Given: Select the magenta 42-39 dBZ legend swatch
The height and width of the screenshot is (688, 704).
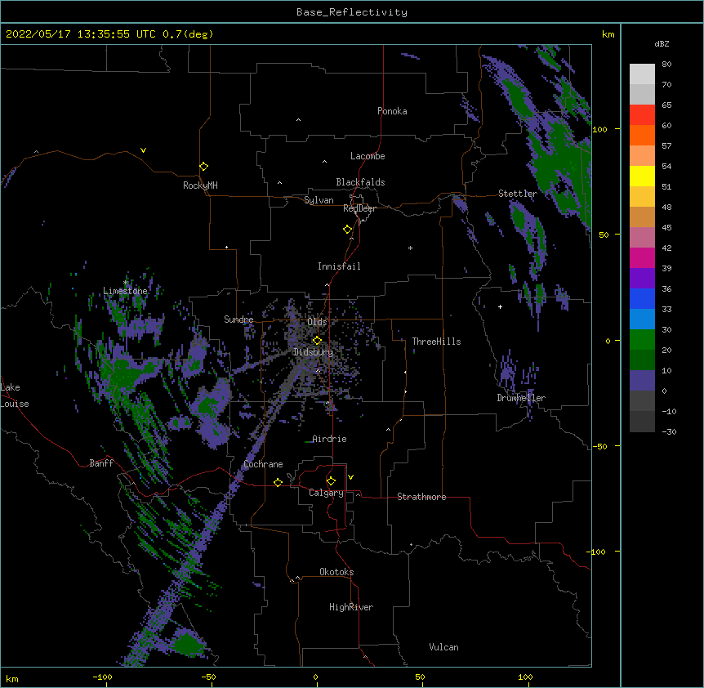Looking at the screenshot, I should point(642,257).
